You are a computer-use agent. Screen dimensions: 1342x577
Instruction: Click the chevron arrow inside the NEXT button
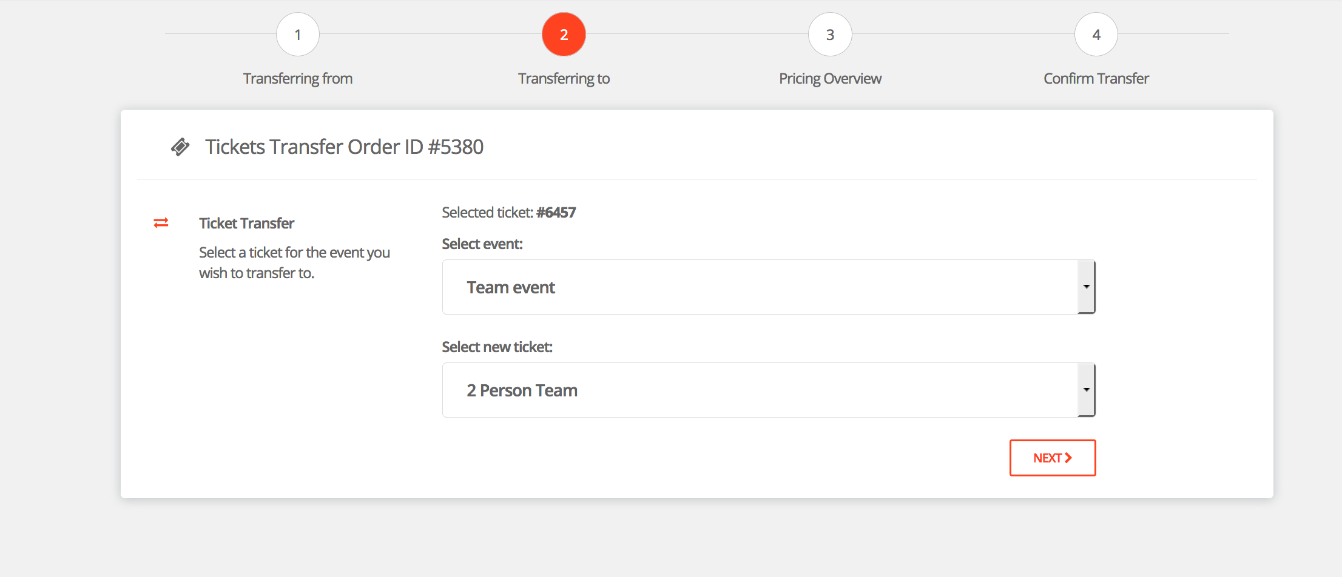[1068, 458]
